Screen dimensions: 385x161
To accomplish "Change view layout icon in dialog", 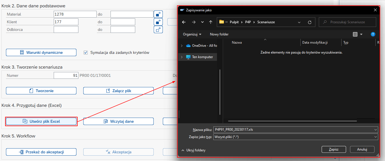I will [x=355, y=34].
